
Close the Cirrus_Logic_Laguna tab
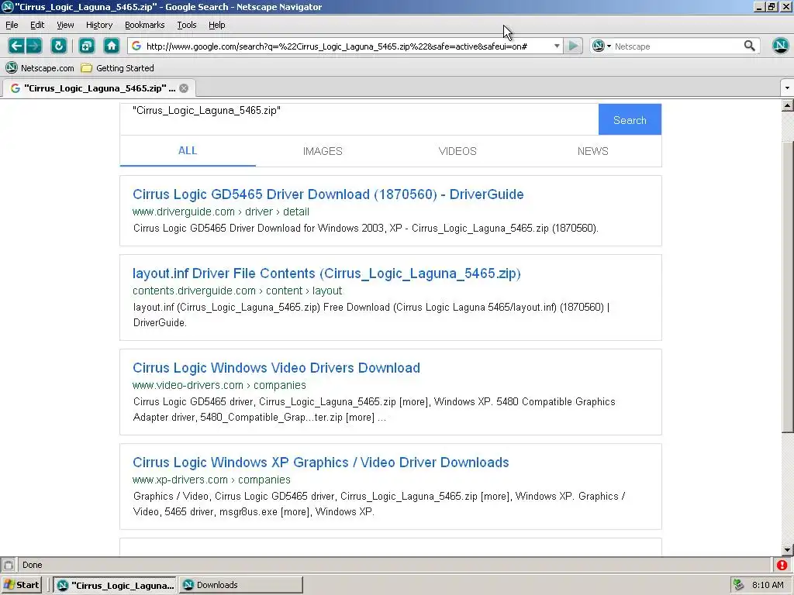tap(184, 88)
